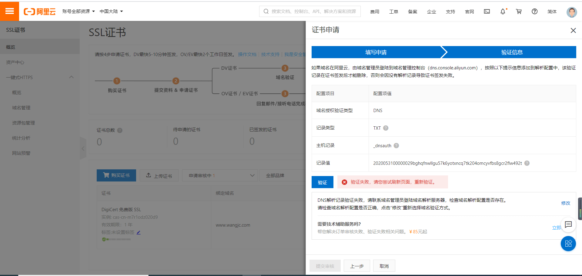Click the green shield status icon
The width and height of the screenshot is (582, 276).
coord(104,239)
